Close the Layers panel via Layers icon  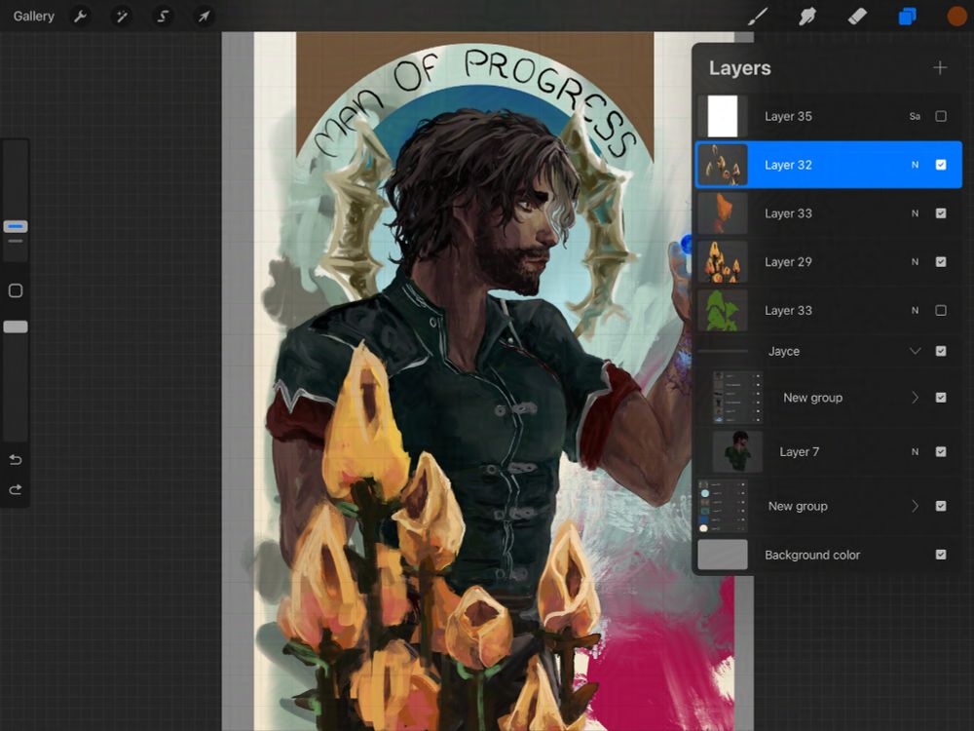[x=907, y=17]
